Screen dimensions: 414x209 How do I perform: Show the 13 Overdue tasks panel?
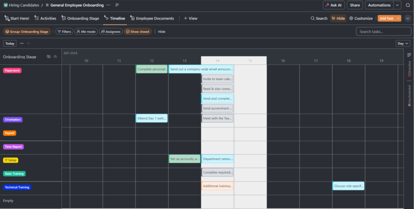(409, 69)
